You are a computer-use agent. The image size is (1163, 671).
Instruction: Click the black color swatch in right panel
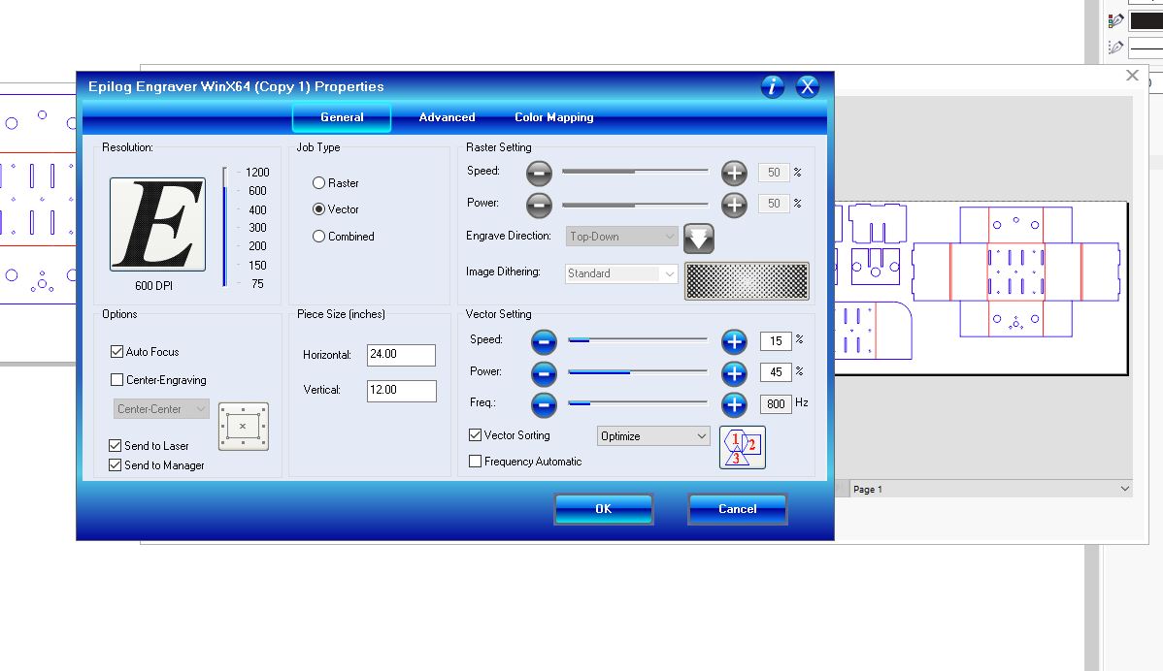click(1146, 20)
